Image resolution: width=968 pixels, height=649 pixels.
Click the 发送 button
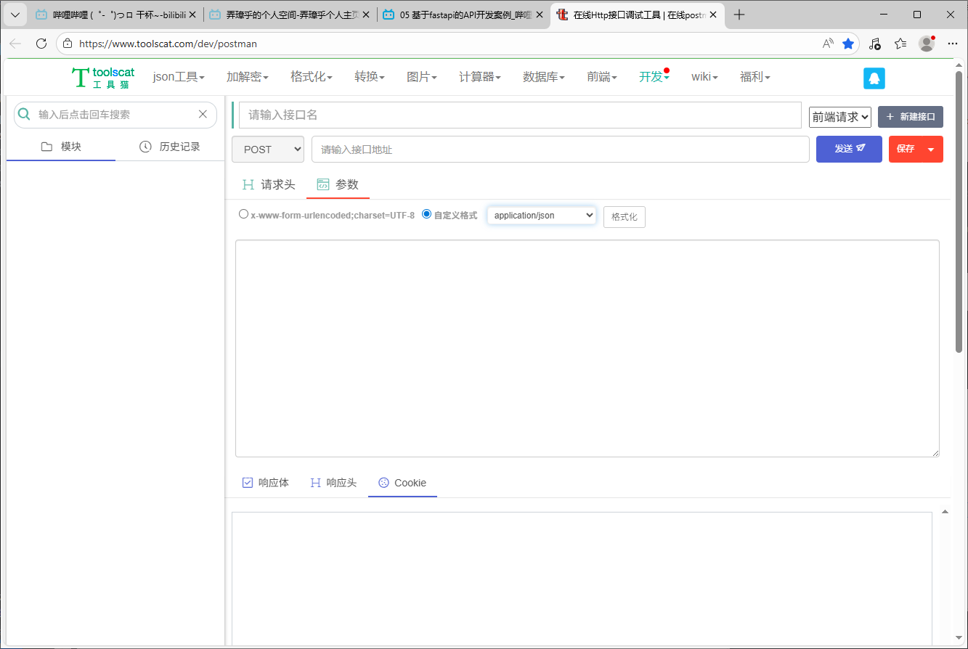[849, 150]
